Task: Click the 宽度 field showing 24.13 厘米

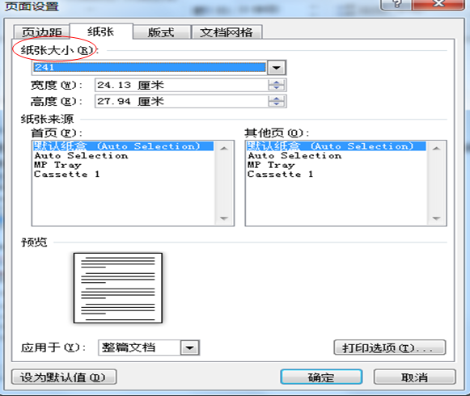Action: (x=181, y=85)
